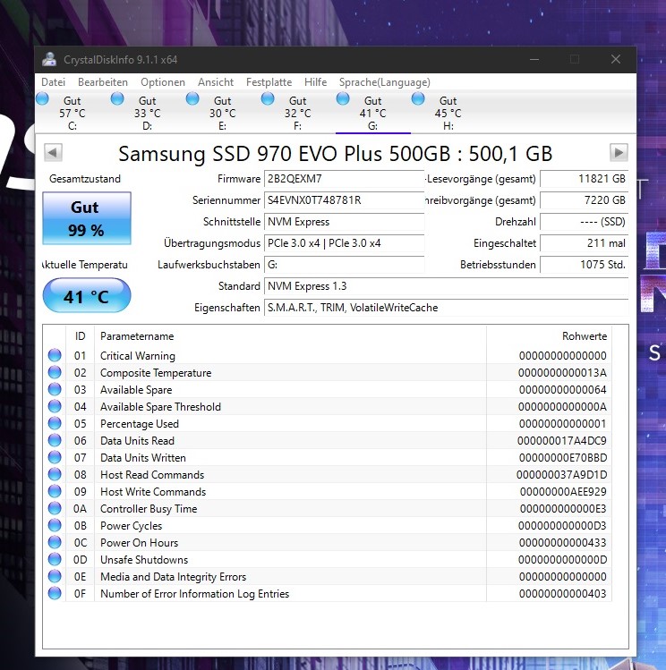Screen dimensions: 666x670
Task: Open the Ansicht menu
Action: (x=216, y=82)
